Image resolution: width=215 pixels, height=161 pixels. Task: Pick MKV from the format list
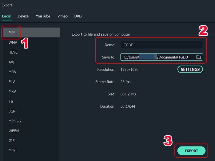pyautogui.click(x=31, y=92)
